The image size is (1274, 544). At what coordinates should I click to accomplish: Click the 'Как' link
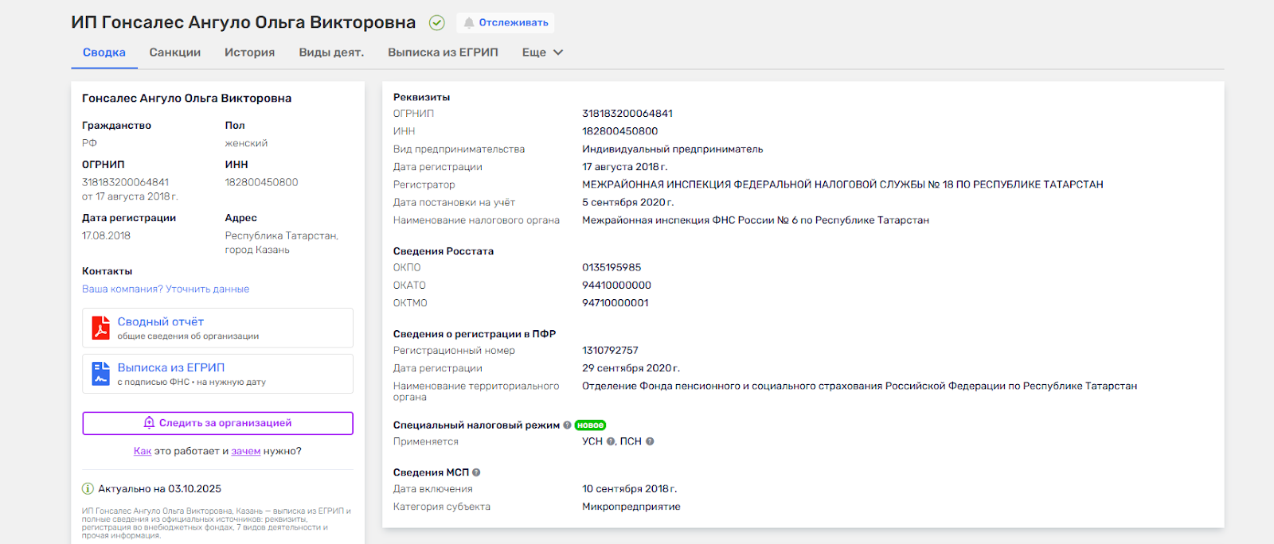coord(143,451)
